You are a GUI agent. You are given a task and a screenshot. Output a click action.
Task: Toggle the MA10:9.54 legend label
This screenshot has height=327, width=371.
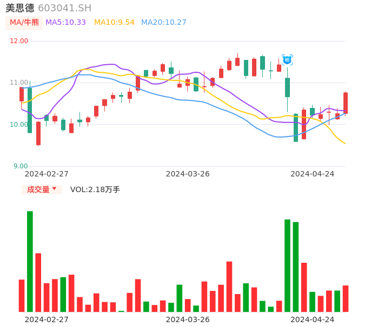point(114,23)
